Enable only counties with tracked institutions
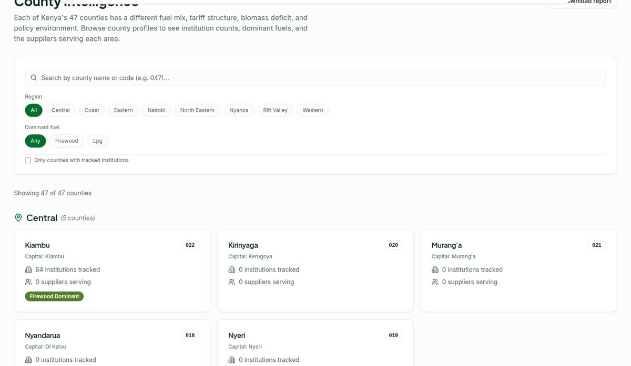Screen dimensions: 631x366 [x=28, y=160]
